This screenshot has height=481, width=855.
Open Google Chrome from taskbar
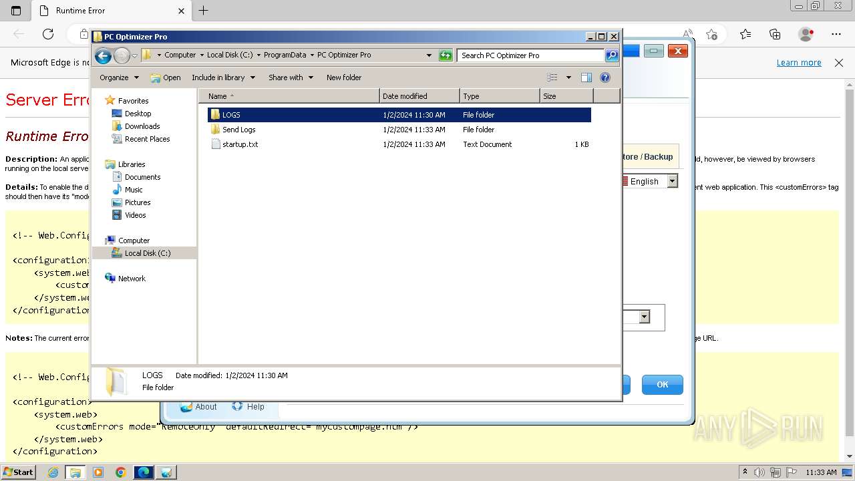point(121,472)
